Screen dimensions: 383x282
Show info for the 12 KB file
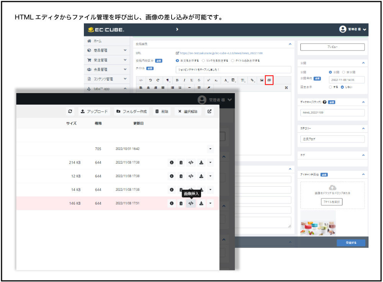point(172,176)
